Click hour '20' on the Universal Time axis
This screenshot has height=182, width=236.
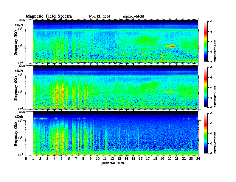(x=170, y=159)
